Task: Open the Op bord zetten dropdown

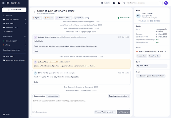Action: 151,66
